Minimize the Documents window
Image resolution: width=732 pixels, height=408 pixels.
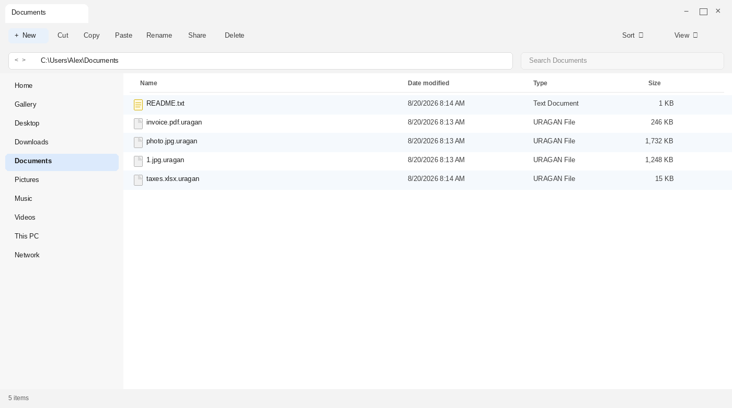(x=687, y=12)
